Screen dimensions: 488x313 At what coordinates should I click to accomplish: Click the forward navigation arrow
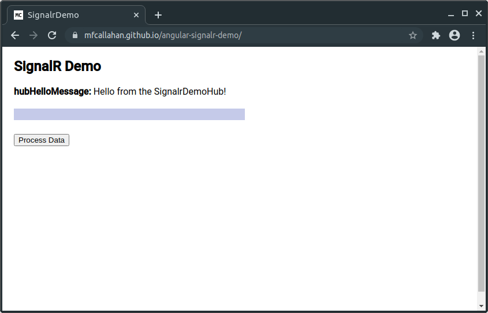[x=33, y=35]
